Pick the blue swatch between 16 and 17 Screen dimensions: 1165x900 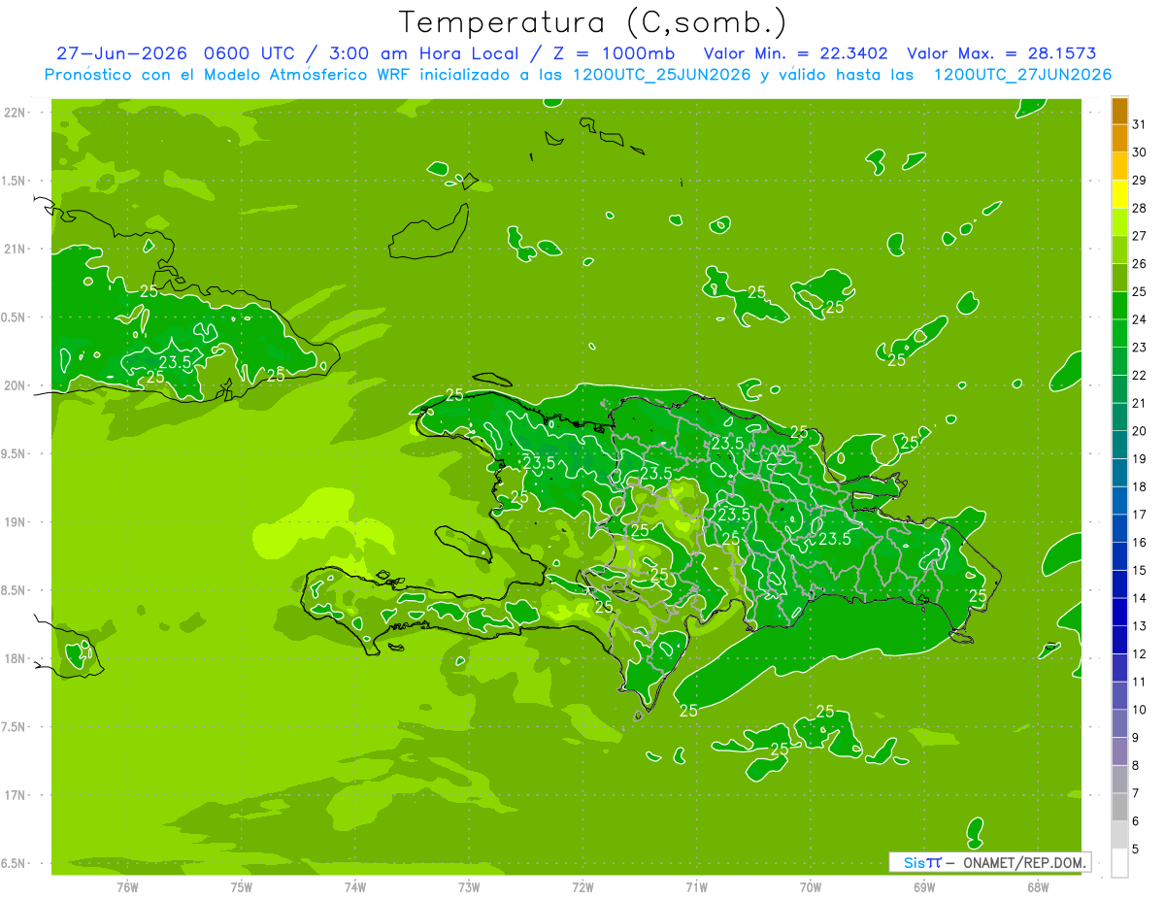pos(1119,528)
